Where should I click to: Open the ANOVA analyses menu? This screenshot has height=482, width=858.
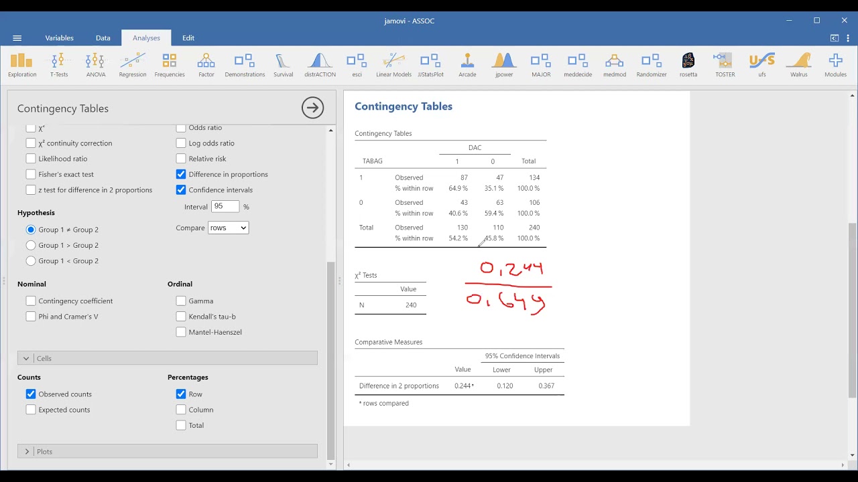(95, 65)
